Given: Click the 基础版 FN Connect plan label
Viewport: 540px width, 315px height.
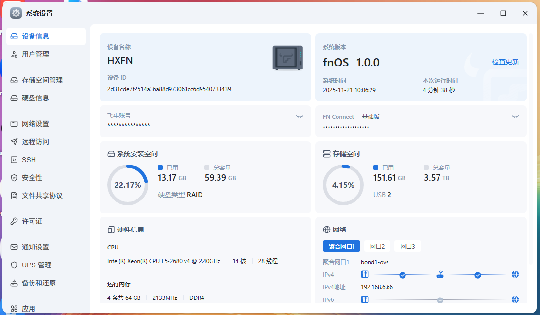Looking at the screenshot, I should tap(371, 116).
